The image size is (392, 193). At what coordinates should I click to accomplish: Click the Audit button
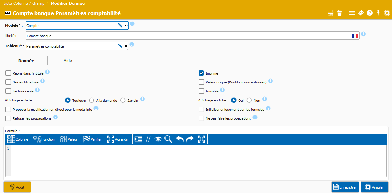pos(17,187)
